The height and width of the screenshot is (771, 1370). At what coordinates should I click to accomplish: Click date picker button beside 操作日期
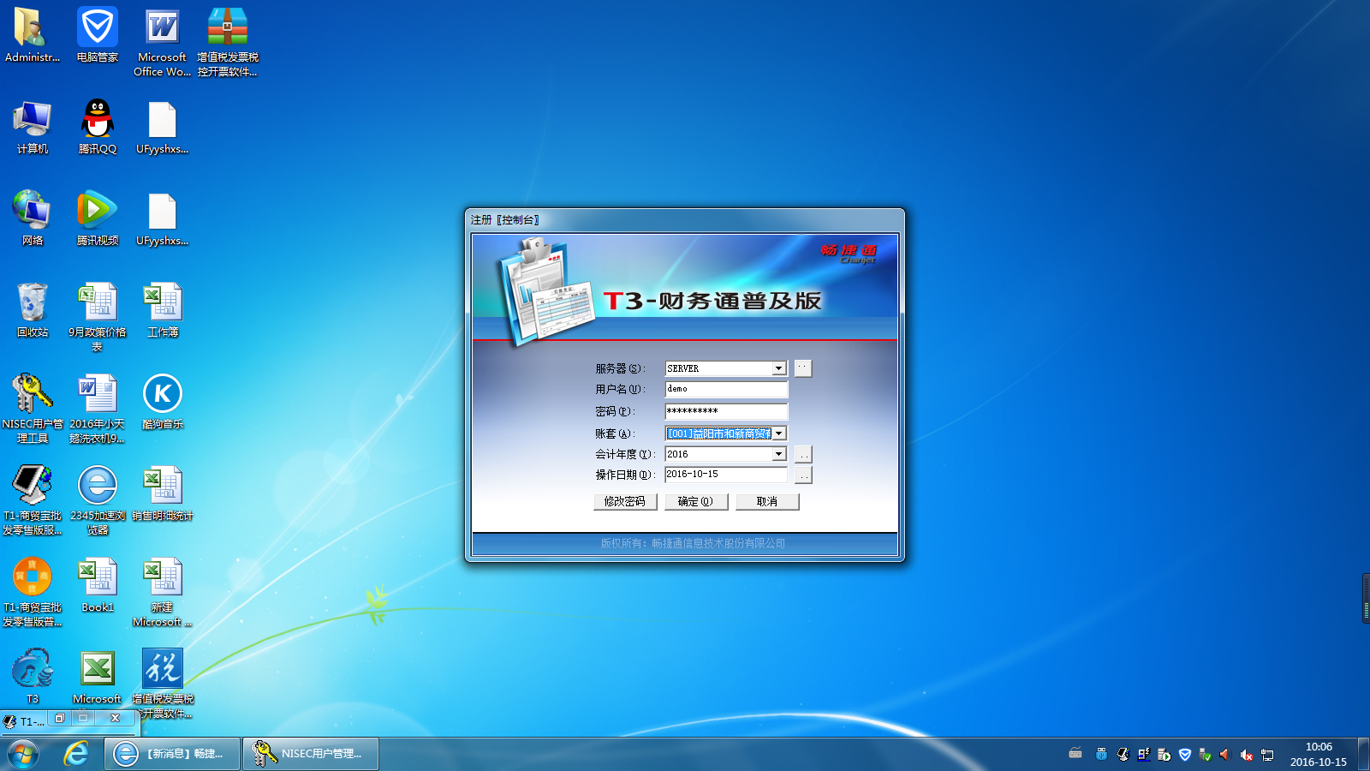[x=802, y=475]
